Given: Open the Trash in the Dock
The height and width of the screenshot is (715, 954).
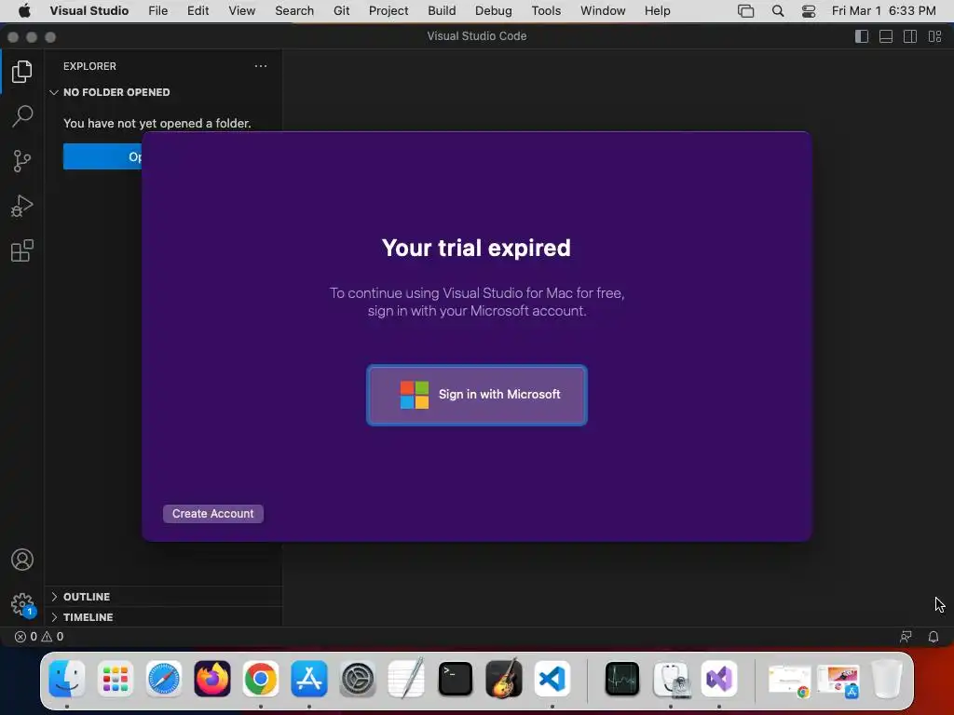Looking at the screenshot, I should click(887, 679).
